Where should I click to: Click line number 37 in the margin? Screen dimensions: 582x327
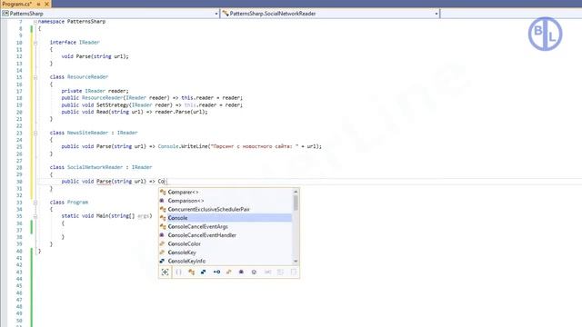pyautogui.click(x=19, y=230)
